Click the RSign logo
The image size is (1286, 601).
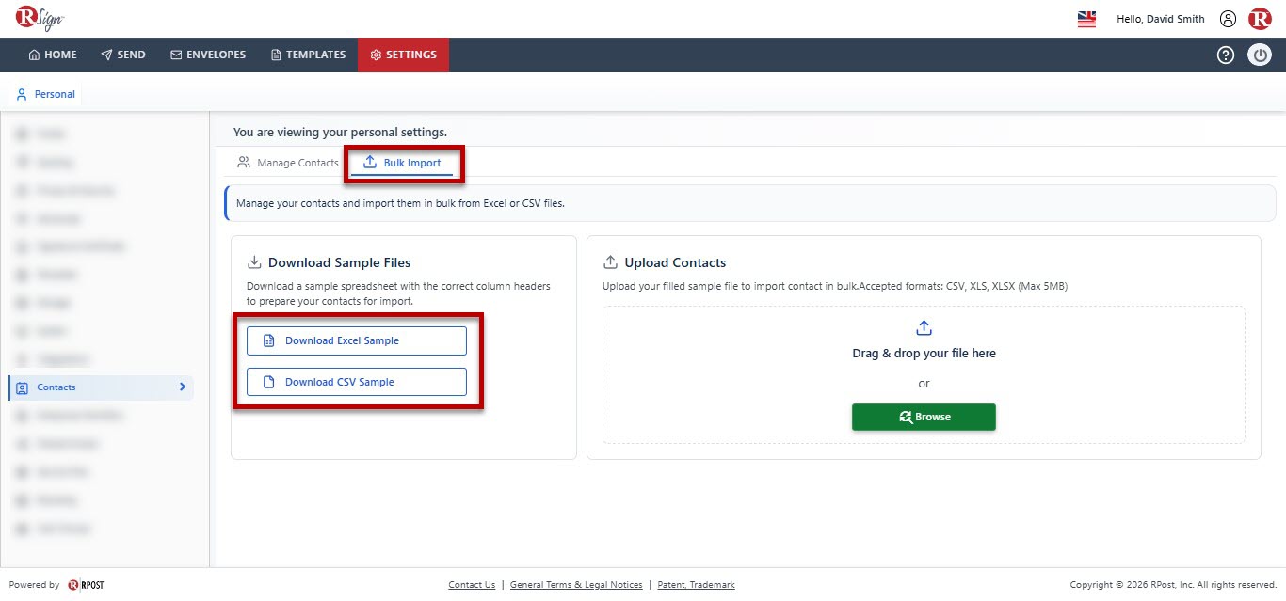click(40, 18)
